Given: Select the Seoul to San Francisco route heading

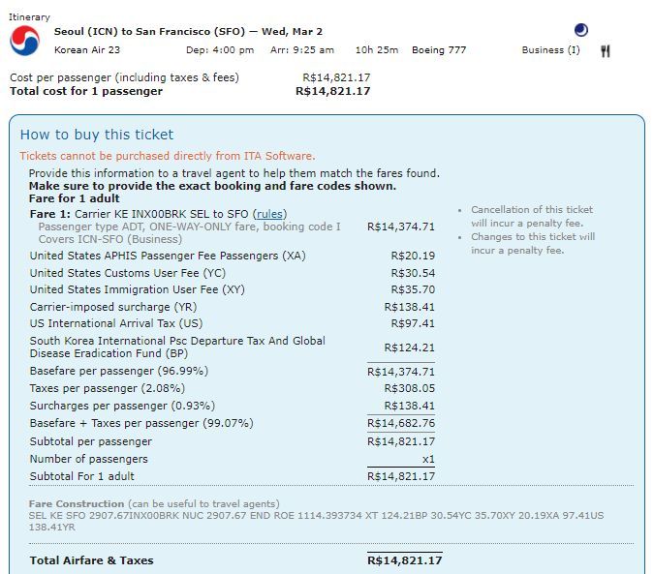Looking at the screenshot, I should click(188, 32).
